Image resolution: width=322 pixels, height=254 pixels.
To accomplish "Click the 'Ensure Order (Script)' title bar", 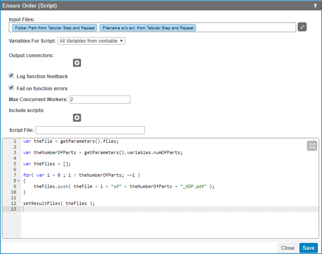I will [161, 5].
